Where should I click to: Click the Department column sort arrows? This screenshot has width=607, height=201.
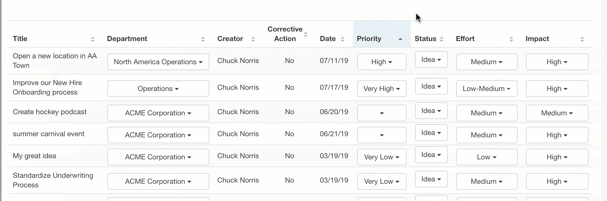pos(203,39)
